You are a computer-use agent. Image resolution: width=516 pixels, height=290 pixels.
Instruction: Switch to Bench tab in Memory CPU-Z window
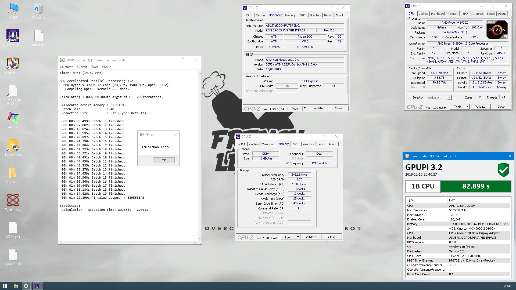pyautogui.click(x=321, y=144)
